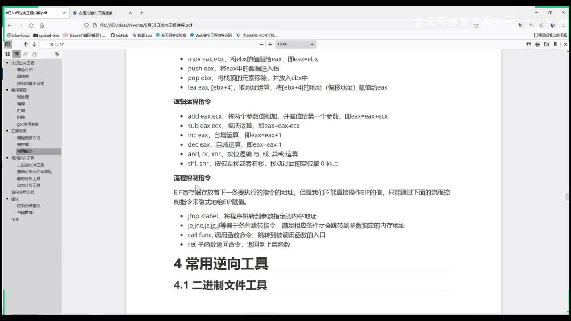571x321 pixels.
Task: Collapse the 编译原理 outline section
Action: tap(7, 90)
